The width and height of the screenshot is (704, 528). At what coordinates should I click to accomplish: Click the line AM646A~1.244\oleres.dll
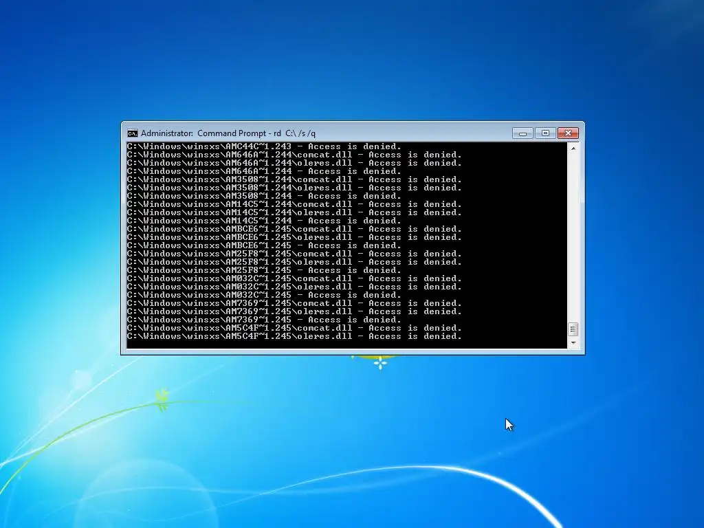coord(294,163)
